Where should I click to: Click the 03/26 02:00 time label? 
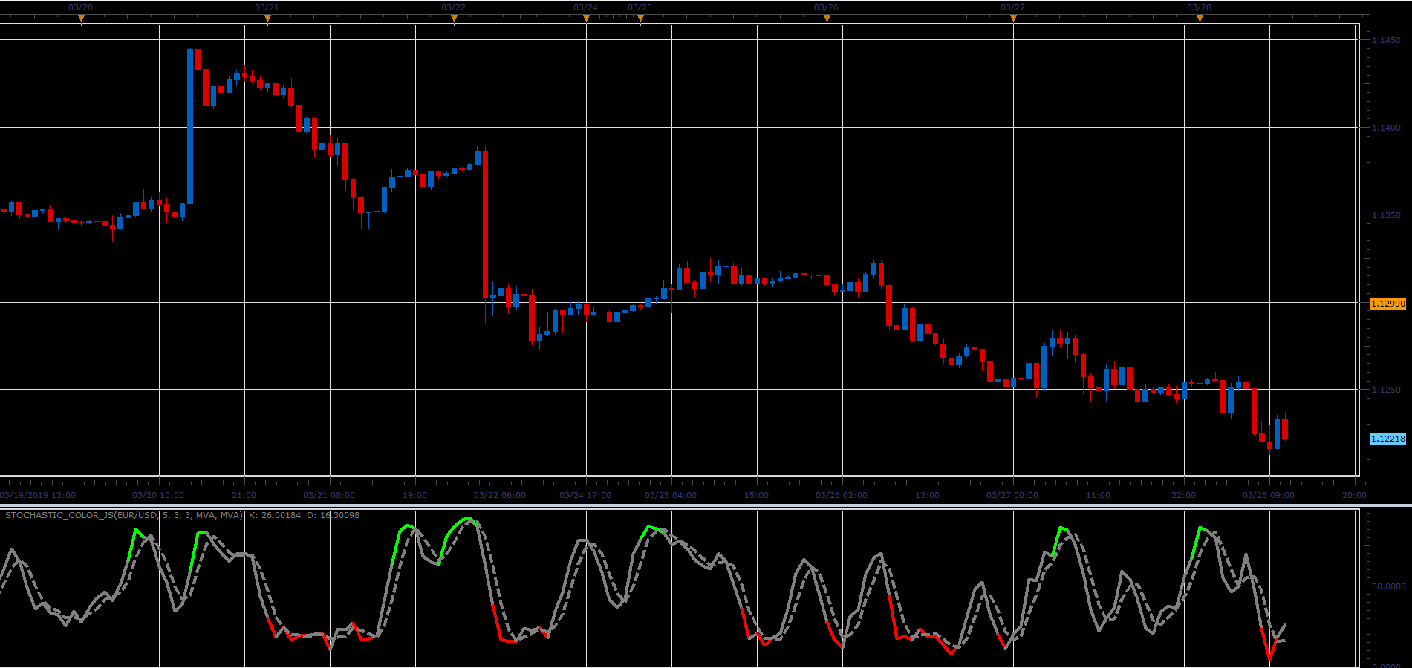(842, 495)
